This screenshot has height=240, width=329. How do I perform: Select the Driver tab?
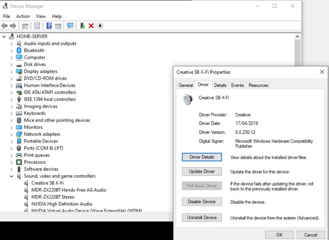(203, 85)
